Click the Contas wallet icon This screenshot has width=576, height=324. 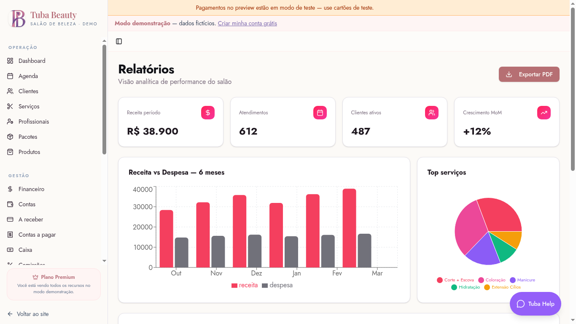[10, 204]
